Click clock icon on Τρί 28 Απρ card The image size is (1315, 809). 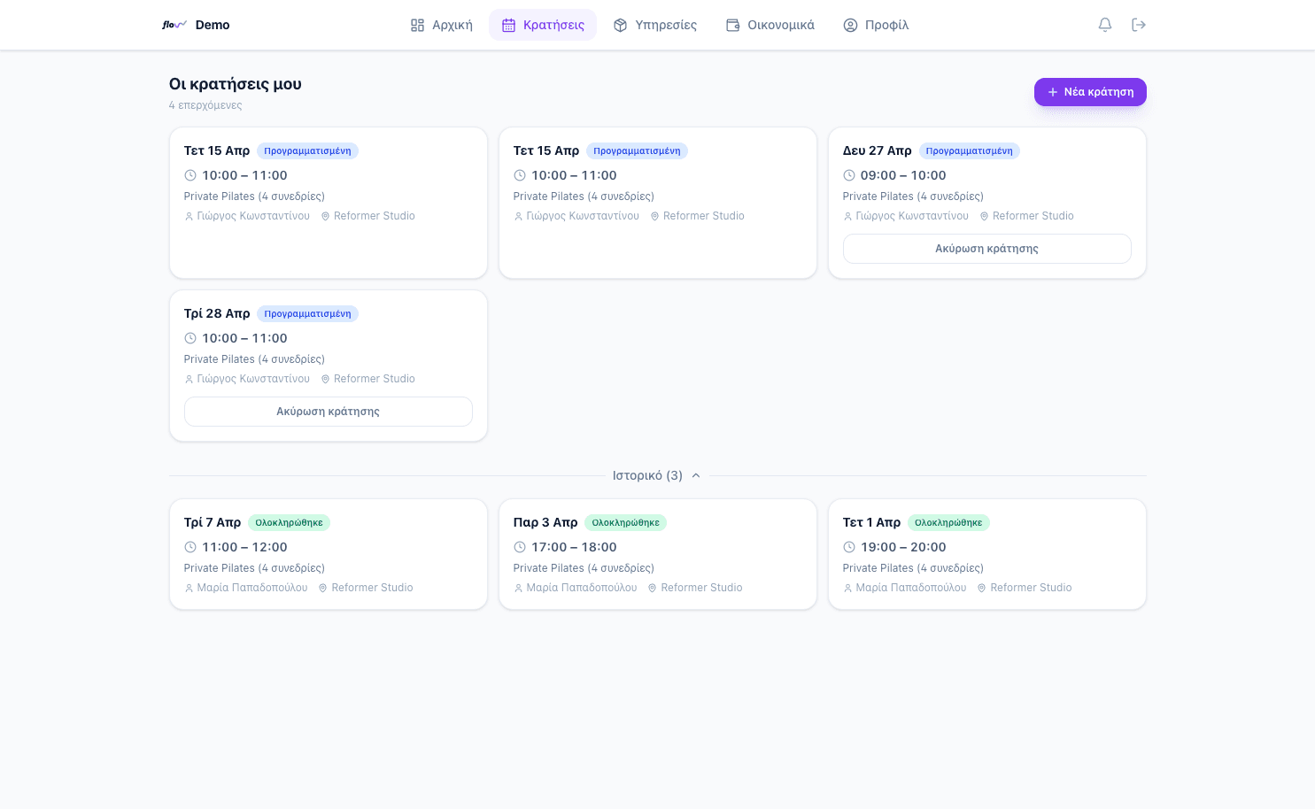[190, 338]
